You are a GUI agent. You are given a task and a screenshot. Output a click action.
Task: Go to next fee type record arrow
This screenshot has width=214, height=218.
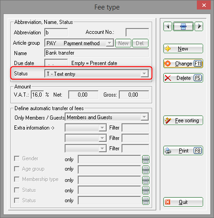pos(199,27)
